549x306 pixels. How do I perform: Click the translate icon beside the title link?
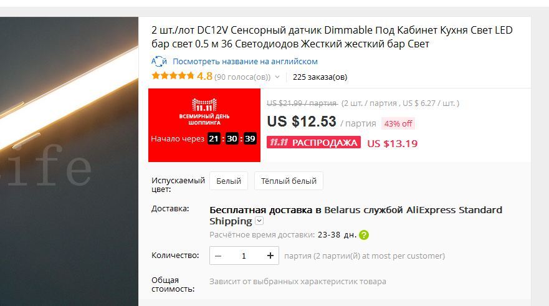coord(159,61)
